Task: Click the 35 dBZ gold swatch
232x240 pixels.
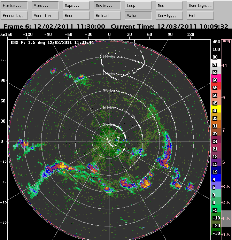Action: coord(216,116)
